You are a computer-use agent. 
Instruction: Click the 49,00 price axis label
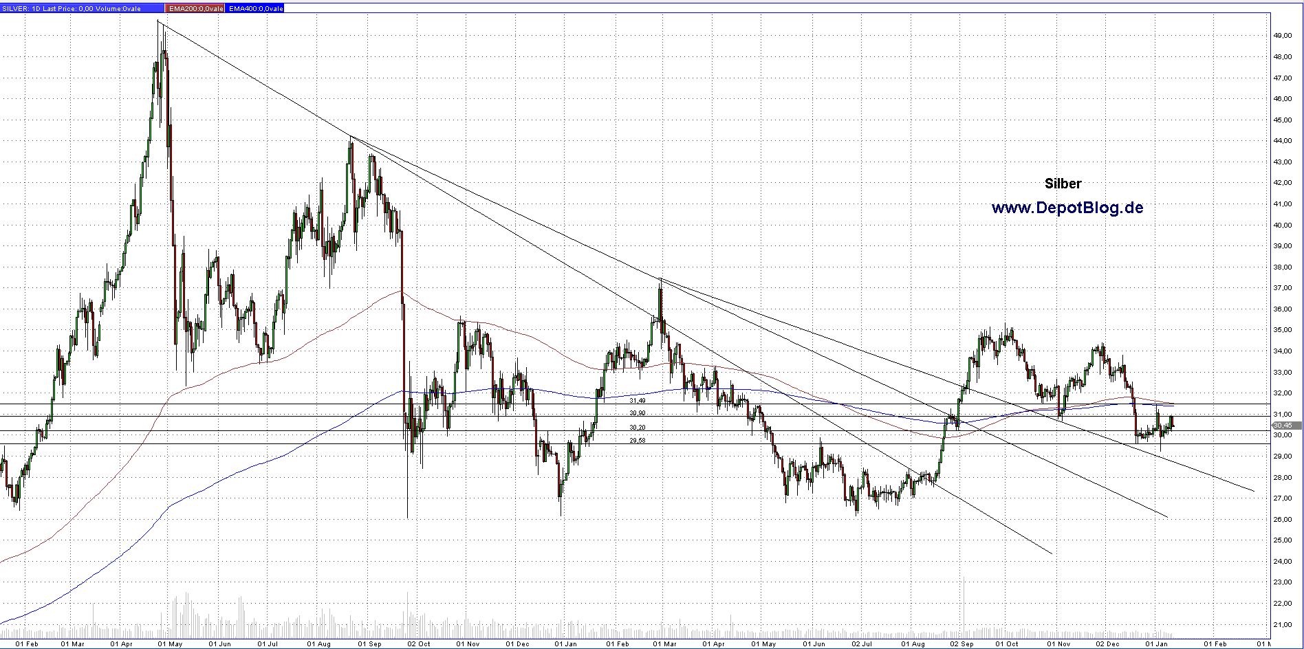tap(1282, 36)
